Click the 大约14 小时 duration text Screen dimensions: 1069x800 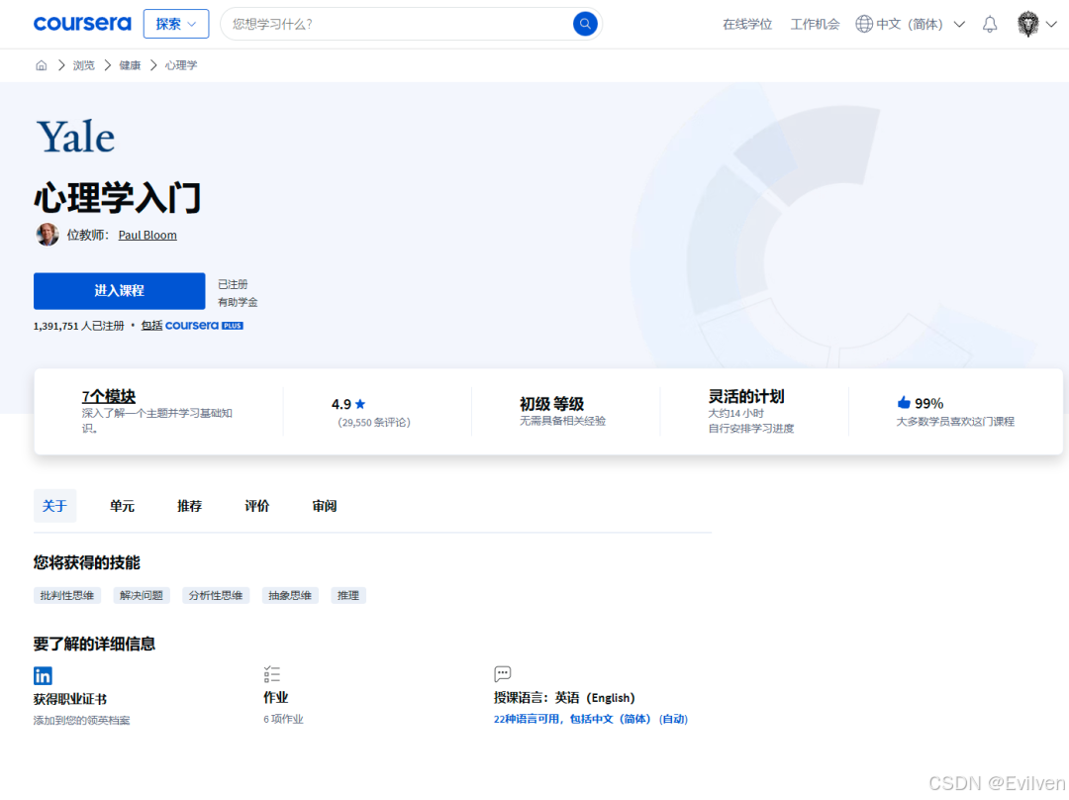coord(735,413)
